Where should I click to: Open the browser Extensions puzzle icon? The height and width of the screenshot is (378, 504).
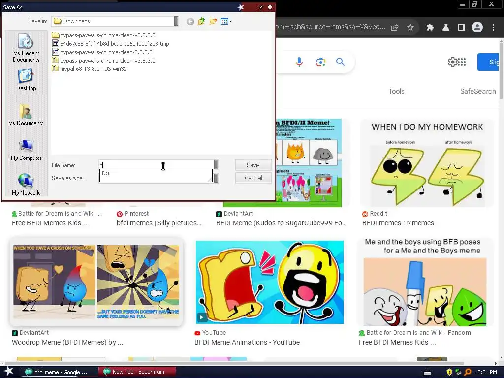pos(430,28)
